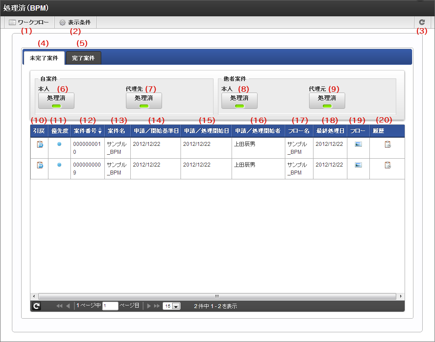Screen dimensions: 435x342
Task: Click the scrollbar left arrow
Action: (x=34, y=296)
